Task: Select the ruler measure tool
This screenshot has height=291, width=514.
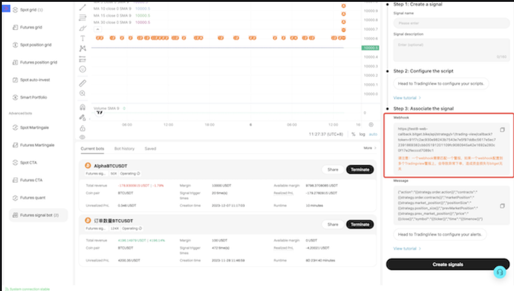Action: pos(83,83)
